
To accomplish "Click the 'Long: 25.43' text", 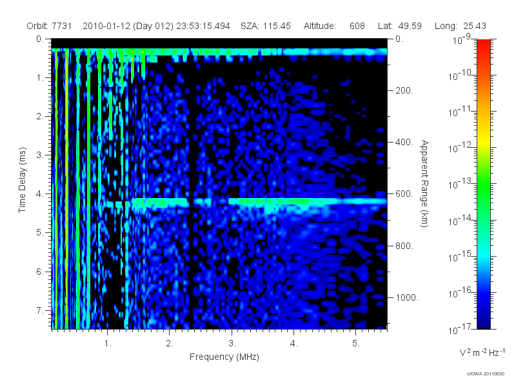I will click(x=460, y=26).
